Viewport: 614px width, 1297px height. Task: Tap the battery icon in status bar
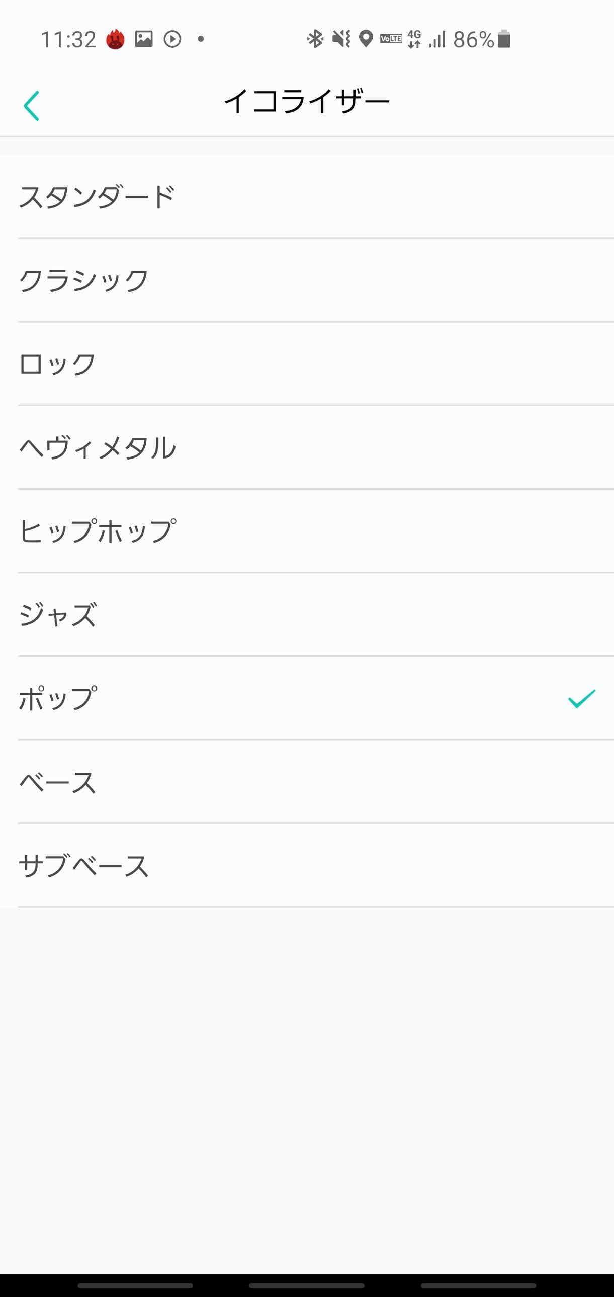504,39
